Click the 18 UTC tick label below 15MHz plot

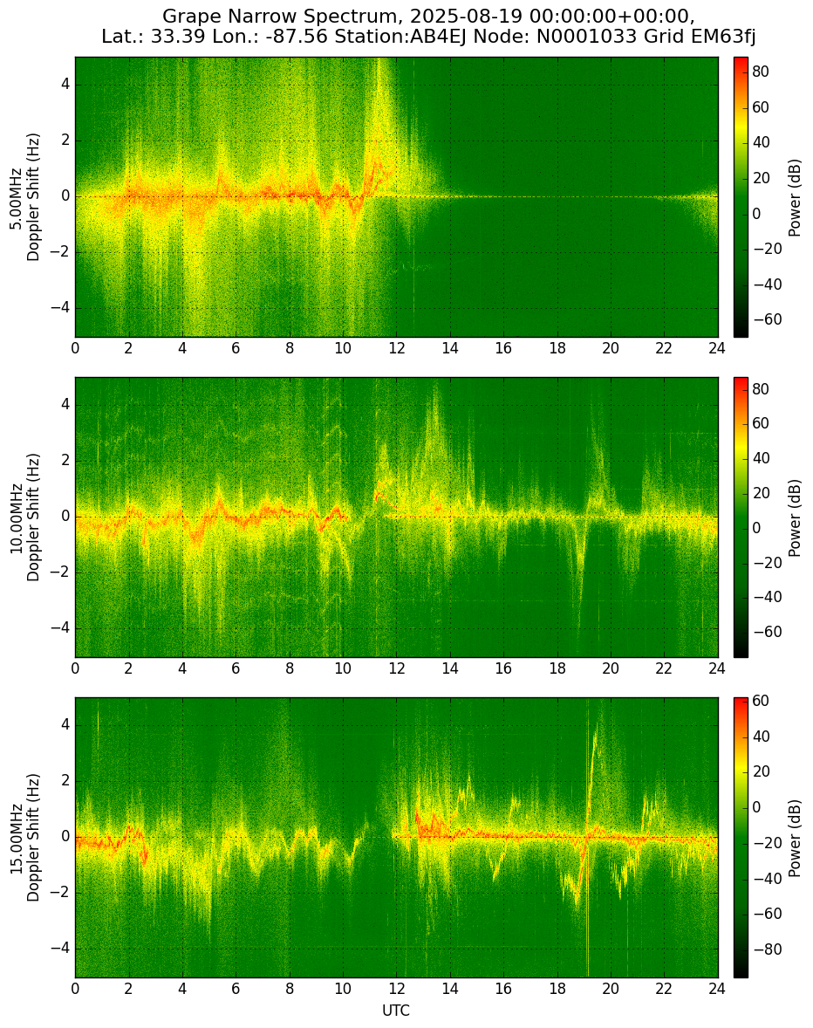557,989
